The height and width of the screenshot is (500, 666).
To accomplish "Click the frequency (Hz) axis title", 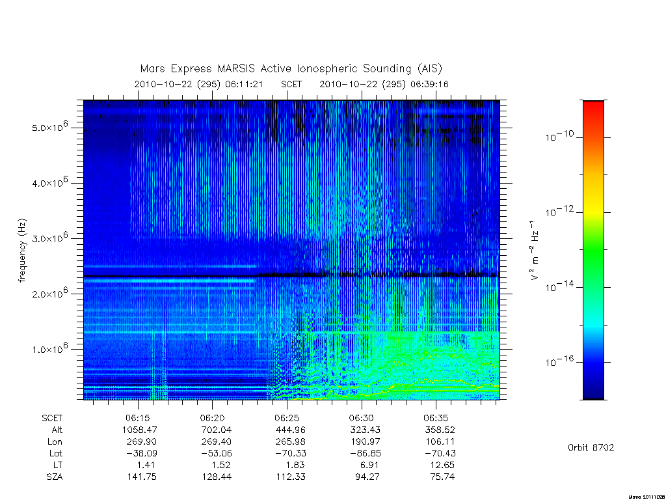I will click(23, 251).
